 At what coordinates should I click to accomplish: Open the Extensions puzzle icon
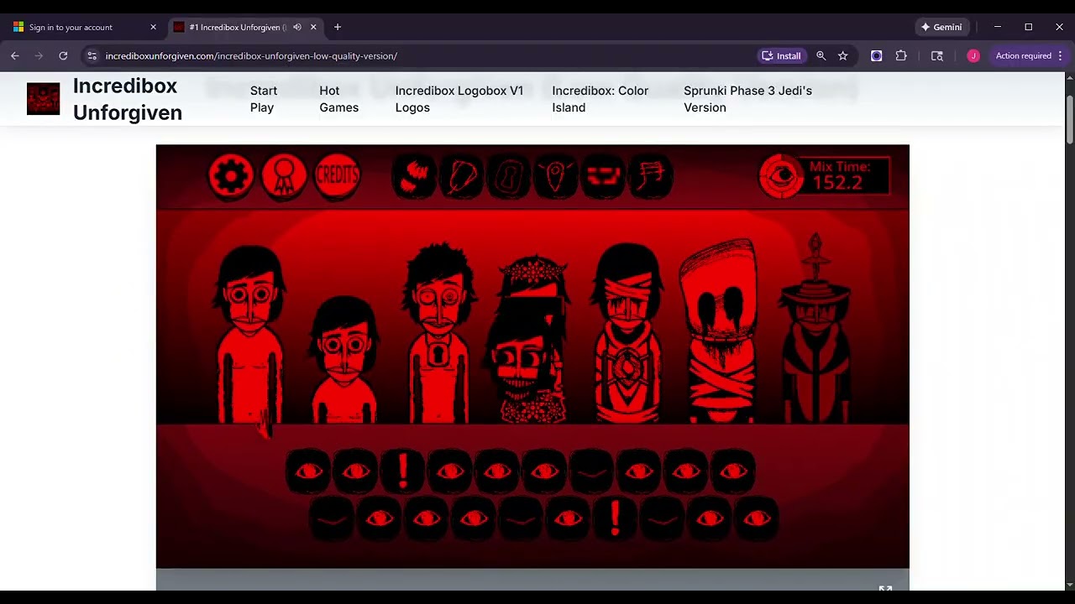[901, 55]
